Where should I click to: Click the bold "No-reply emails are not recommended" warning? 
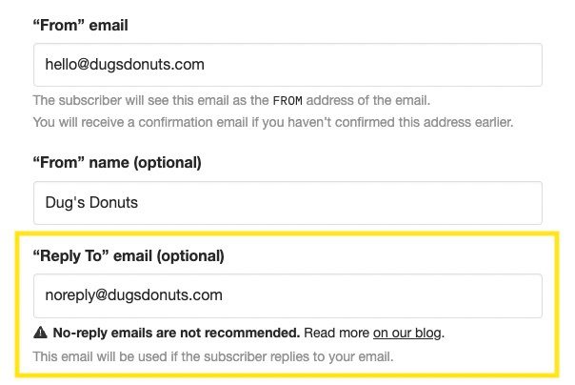pyautogui.click(x=177, y=334)
